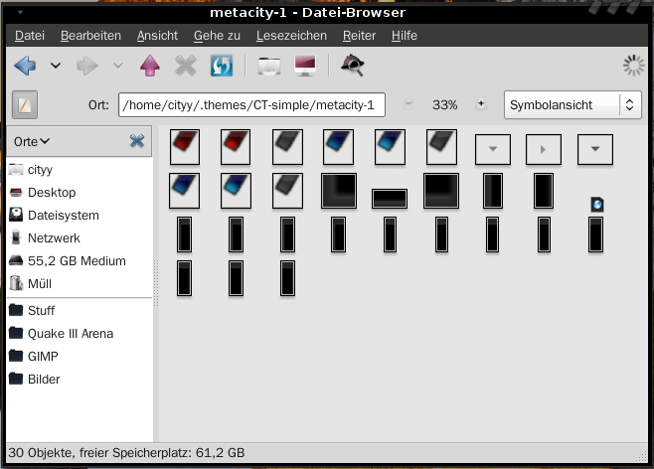Open the GIMP bookmark folder

(x=80, y=357)
